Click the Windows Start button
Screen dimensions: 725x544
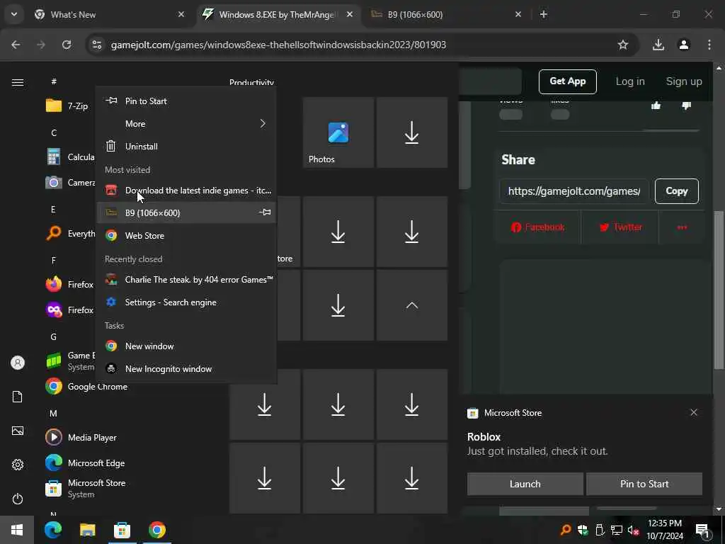17,530
